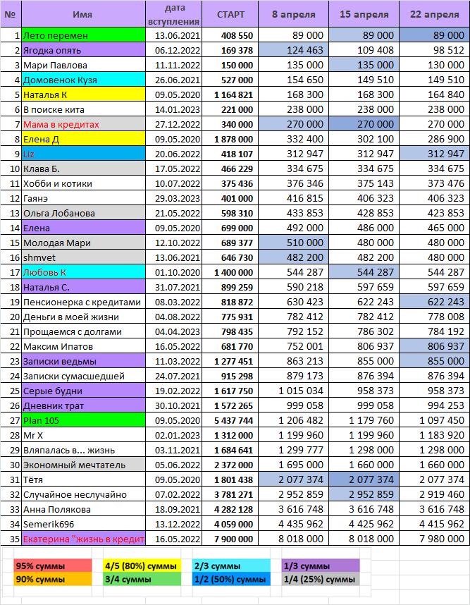Click the purple '1/3 суммы' legend swatch
The image size is (470, 605).
321,566
